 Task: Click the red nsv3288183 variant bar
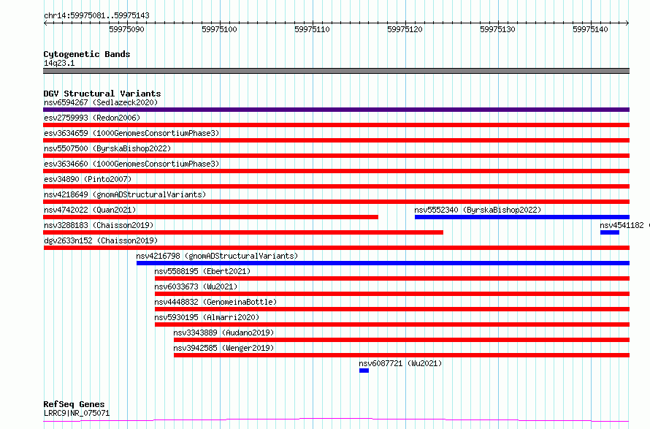(243, 232)
